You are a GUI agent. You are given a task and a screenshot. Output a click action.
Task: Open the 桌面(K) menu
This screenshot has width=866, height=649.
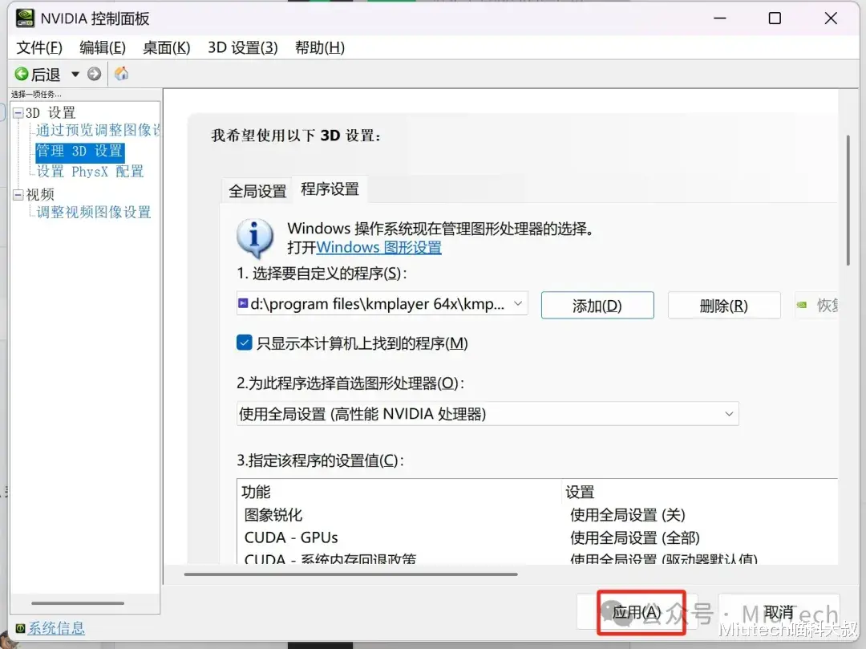tap(166, 47)
